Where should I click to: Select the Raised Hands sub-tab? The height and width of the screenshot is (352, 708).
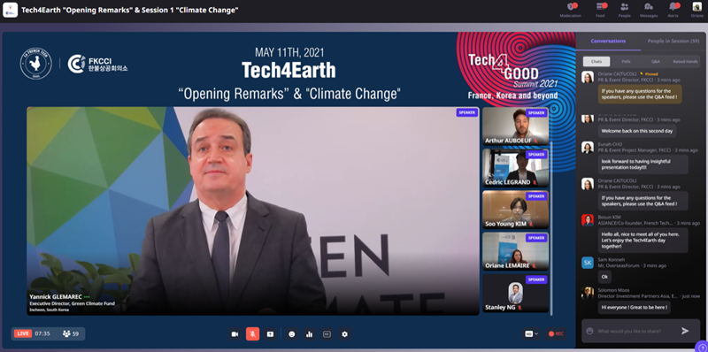tap(685, 61)
